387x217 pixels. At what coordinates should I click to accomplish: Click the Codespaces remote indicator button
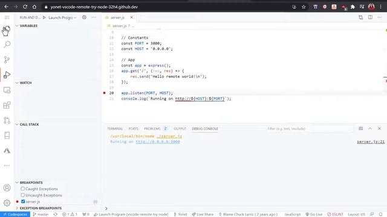click(x=15, y=215)
